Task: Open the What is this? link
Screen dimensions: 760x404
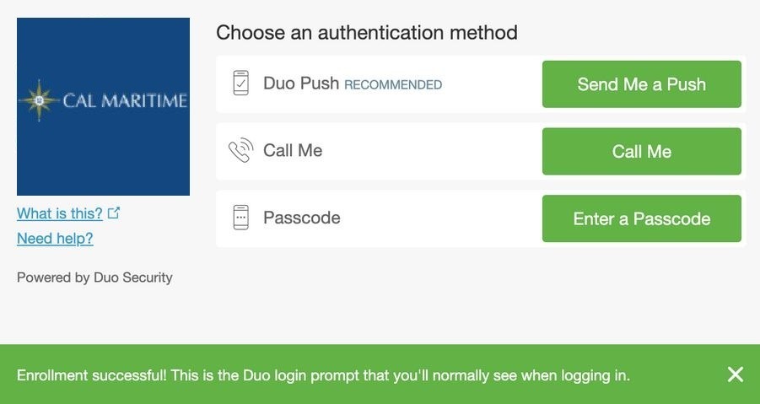Action: [60, 213]
